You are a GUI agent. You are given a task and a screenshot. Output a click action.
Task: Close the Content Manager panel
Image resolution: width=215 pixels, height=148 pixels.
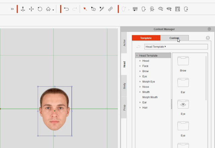pyautogui.click(x=209, y=29)
